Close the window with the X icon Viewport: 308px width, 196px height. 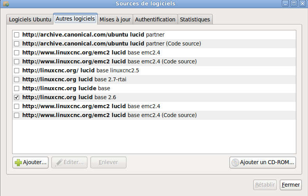(303, 3)
